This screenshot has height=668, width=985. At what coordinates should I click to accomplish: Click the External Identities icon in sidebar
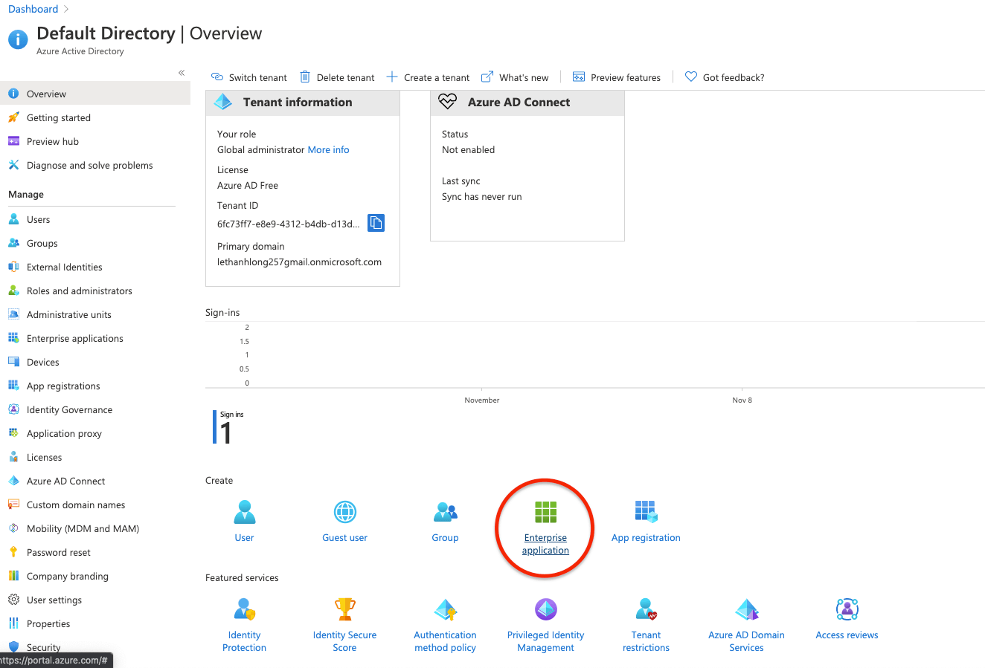click(x=13, y=267)
